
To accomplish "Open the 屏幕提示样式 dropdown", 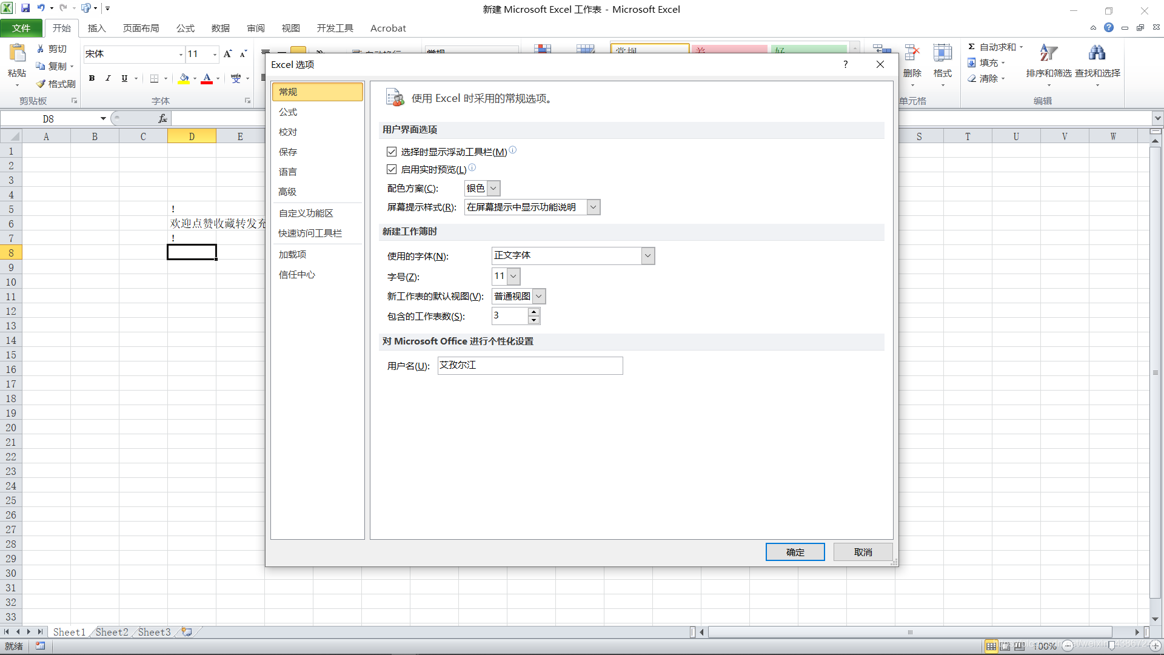I will point(594,207).
